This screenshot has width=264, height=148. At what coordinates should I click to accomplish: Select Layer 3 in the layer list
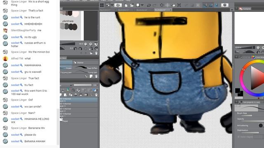pos(79,105)
